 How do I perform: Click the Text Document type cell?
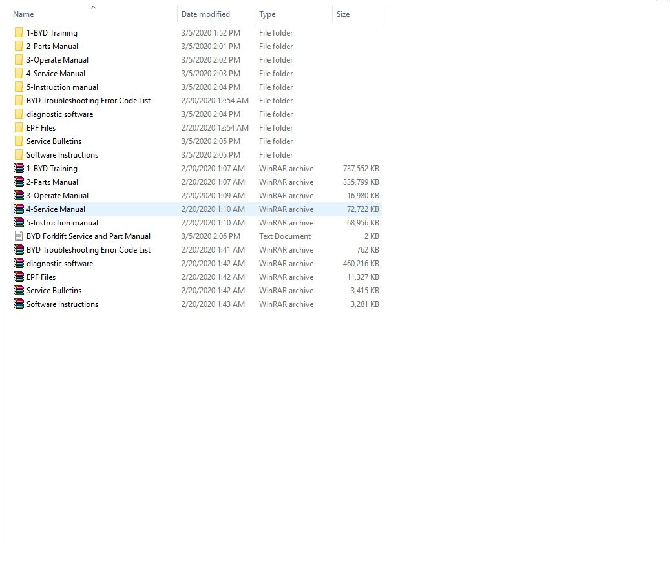pos(284,236)
